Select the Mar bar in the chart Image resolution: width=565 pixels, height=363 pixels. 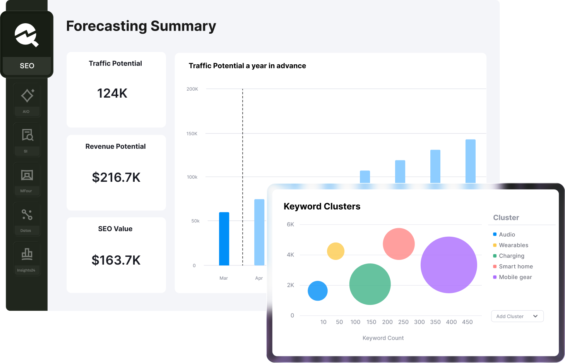coord(224,238)
